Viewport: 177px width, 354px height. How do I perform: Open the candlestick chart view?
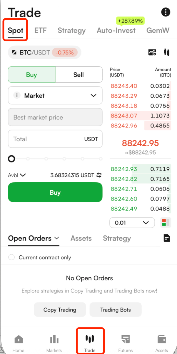tap(167, 53)
